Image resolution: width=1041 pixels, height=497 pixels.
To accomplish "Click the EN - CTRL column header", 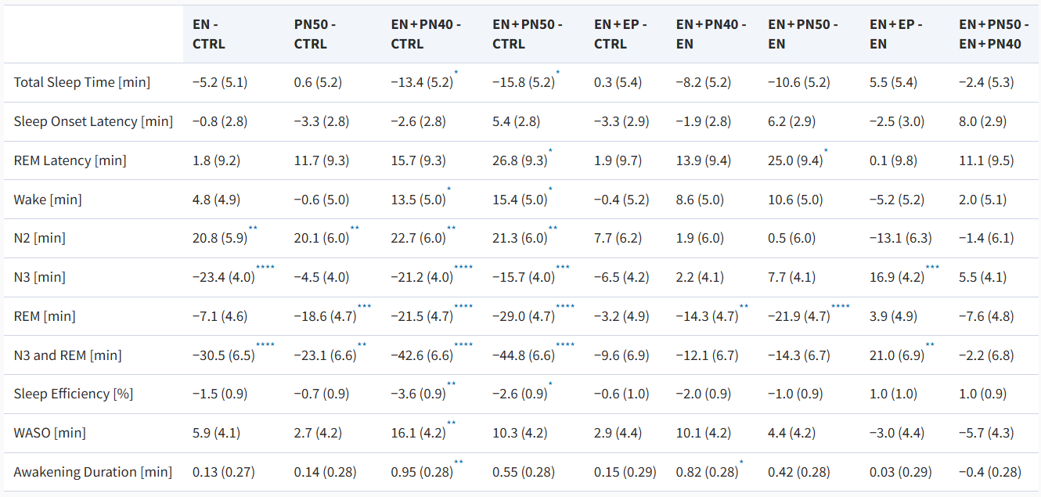I will (209, 34).
